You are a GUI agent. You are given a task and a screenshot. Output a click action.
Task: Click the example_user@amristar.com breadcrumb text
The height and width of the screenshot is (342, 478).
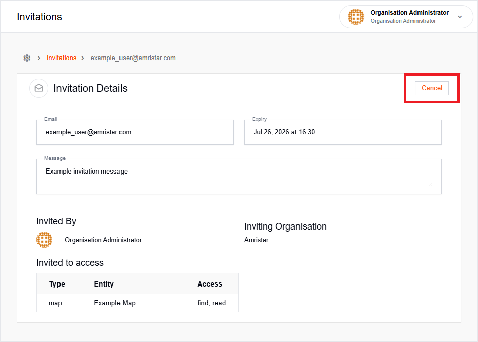[x=133, y=58]
